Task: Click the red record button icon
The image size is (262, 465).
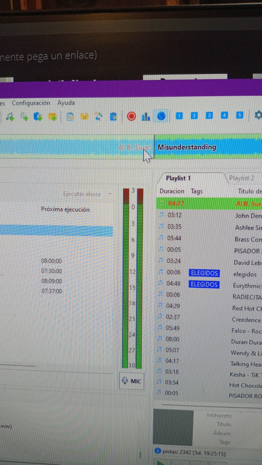Action: [131, 116]
